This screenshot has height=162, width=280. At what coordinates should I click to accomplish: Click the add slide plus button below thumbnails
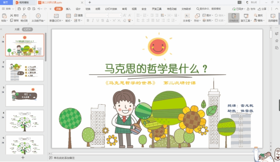[x=23, y=157]
